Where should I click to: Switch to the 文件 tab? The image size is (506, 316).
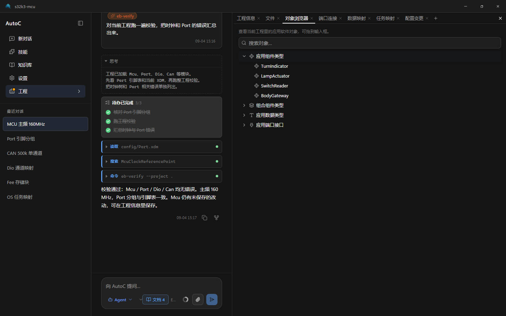(270, 18)
